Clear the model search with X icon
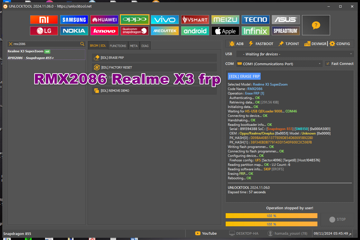360x240 pixels. tap(11, 44)
